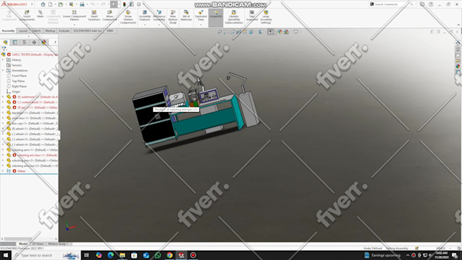Save the assembly with the Save icon
The image size is (462, 260).
click(71, 5)
